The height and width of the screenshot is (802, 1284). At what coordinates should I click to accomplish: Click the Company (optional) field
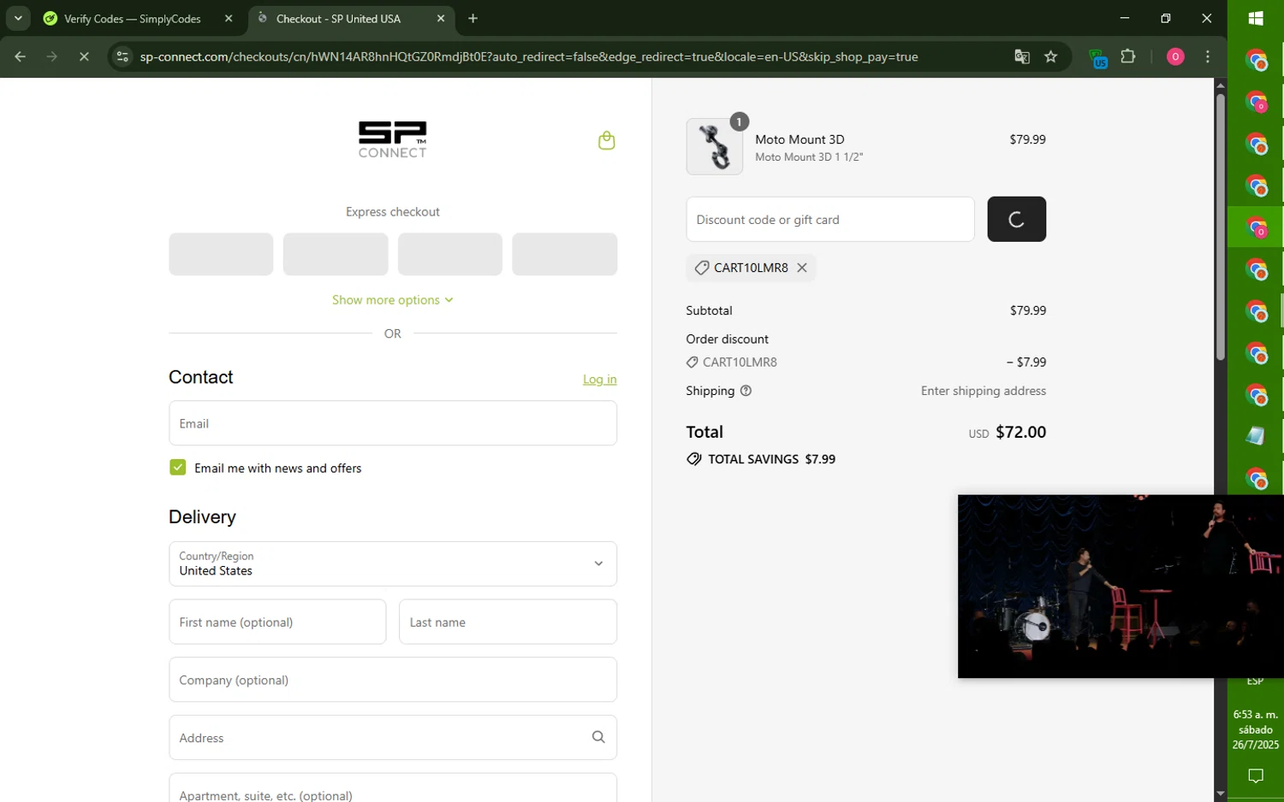coord(393,680)
